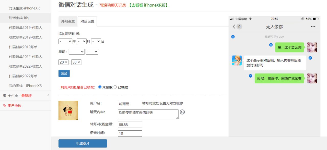Viewport: 327px width, 150px height.
Task: Click the emoji smiley icon beside chat content
Action: click(182, 112)
